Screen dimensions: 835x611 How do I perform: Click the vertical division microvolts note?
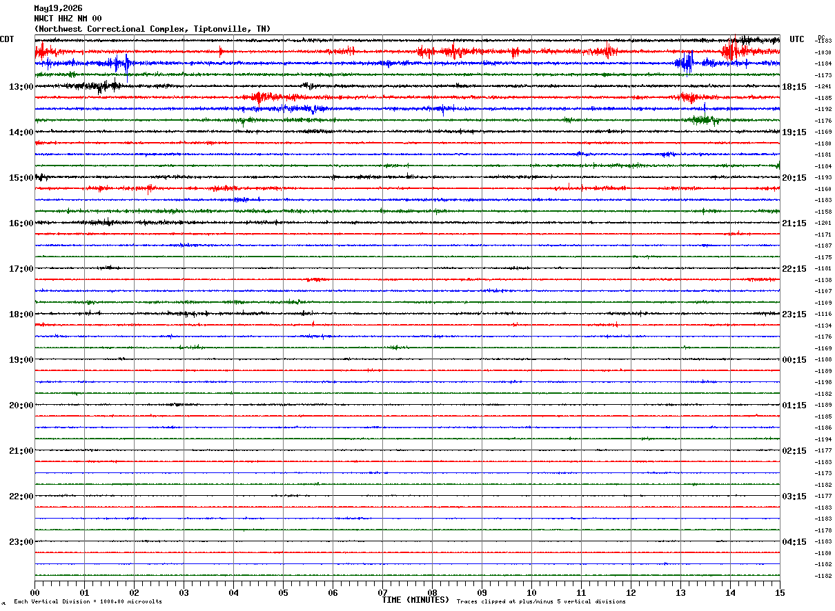88,602
